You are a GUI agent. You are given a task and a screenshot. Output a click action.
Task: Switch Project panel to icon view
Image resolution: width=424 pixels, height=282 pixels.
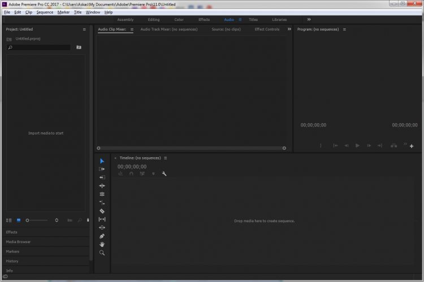point(18,220)
